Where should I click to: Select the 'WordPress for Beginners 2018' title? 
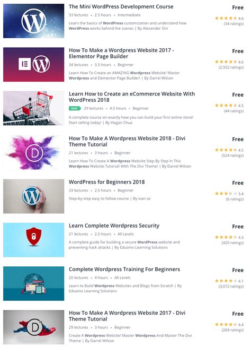[107, 182]
